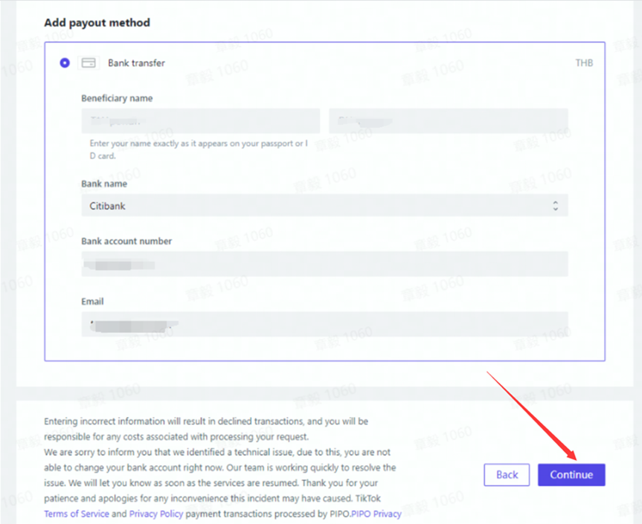Click the THB currency indicator
Image resolution: width=642 pixels, height=524 pixels.
click(584, 63)
